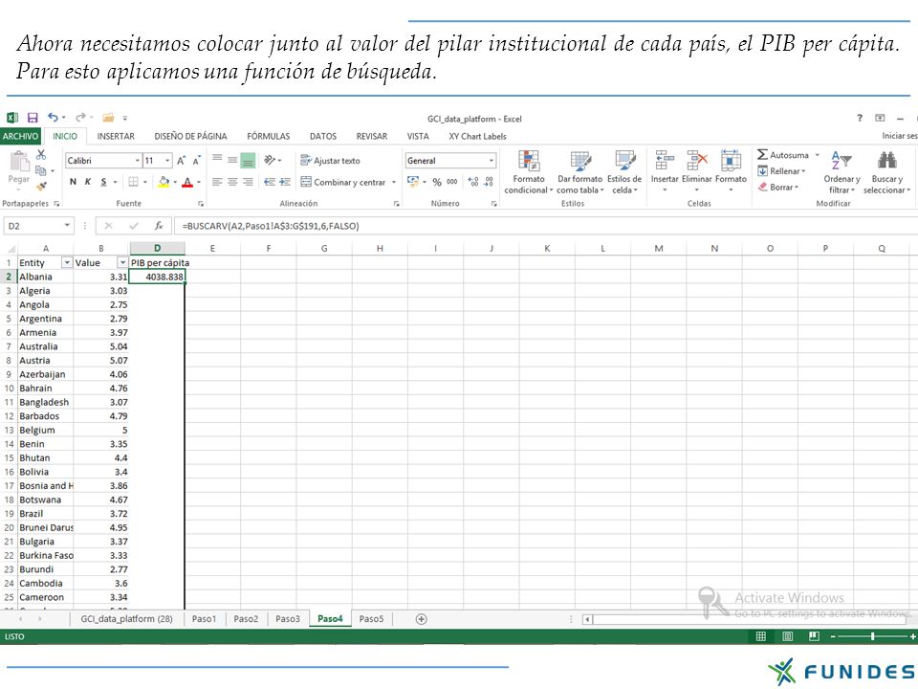Click increase decimal icon
Screen dimensions: 918x689
click(473, 182)
